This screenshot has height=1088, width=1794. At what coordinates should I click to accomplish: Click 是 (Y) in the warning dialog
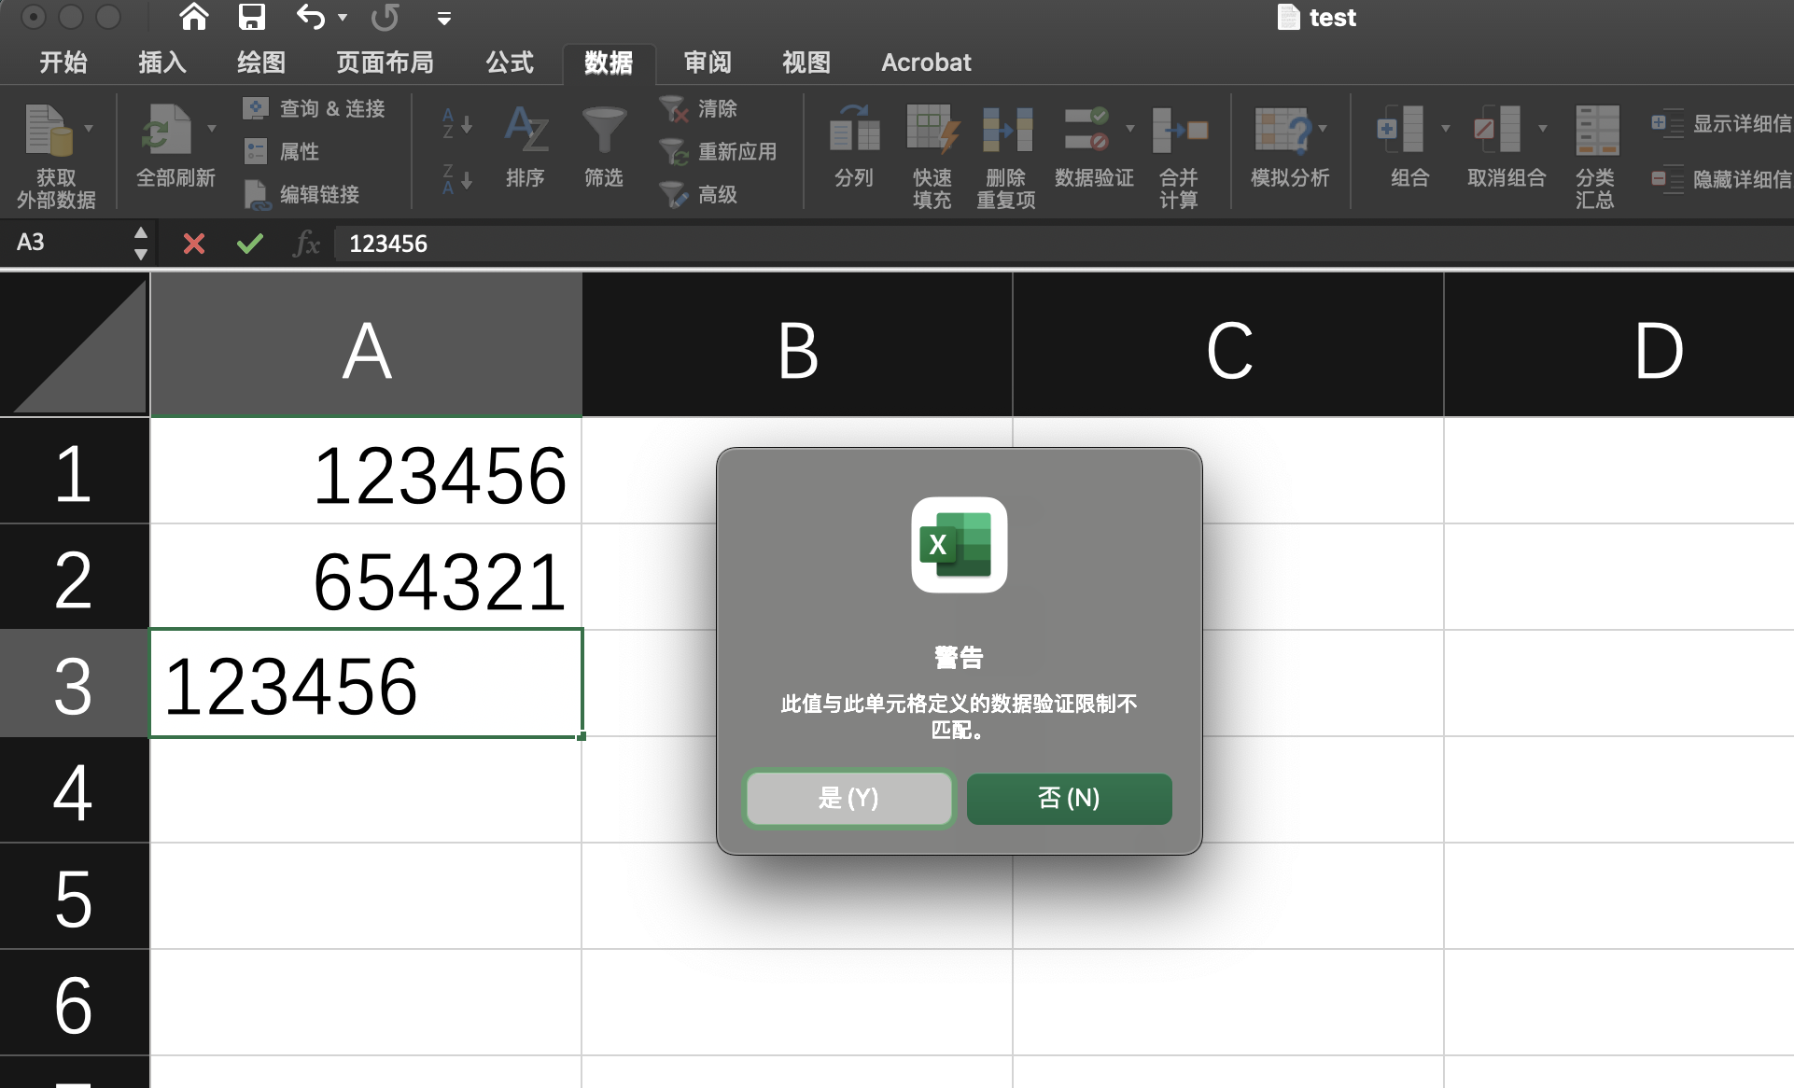(x=848, y=799)
